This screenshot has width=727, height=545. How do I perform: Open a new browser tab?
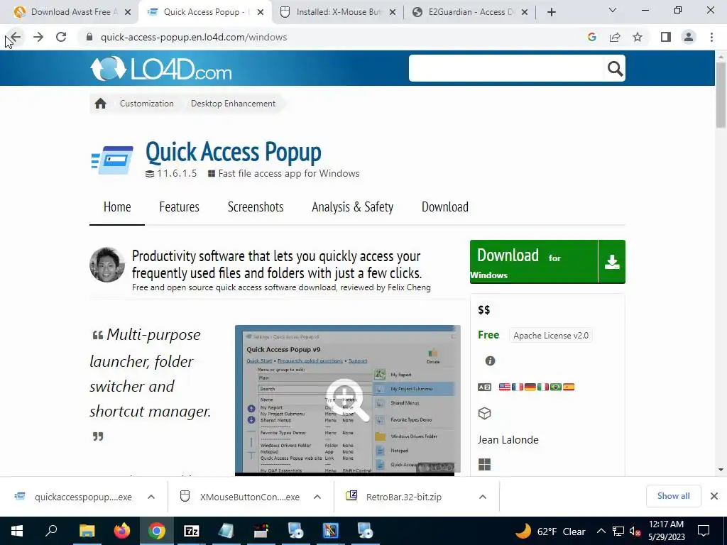click(x=551, y=12)
